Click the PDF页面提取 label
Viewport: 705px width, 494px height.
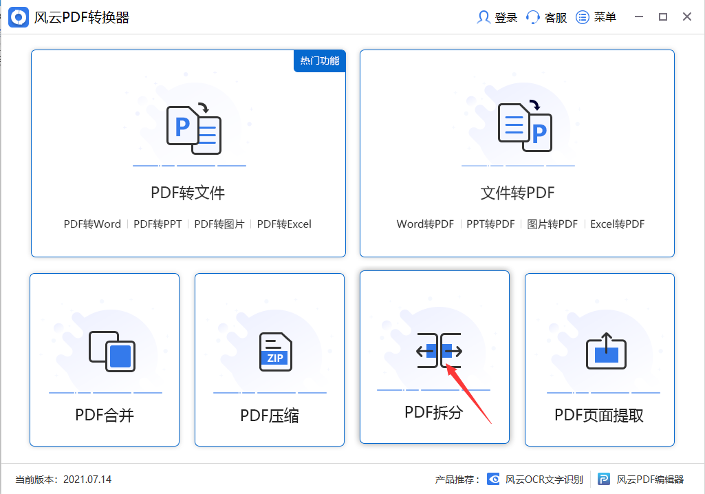click(599, 415)
